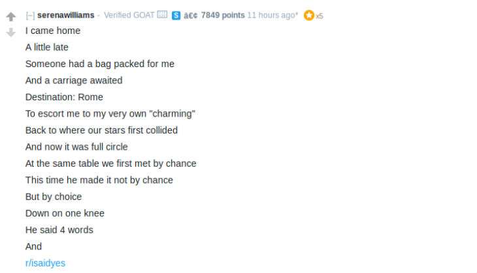The height and width of the screenshot is (273, 477).
Task: Click the Verified GOAT flair text
Action: [129, 15]
